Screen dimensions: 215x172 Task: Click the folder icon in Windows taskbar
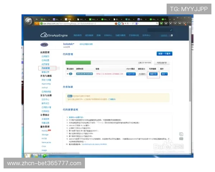click(x=27, y=156)
